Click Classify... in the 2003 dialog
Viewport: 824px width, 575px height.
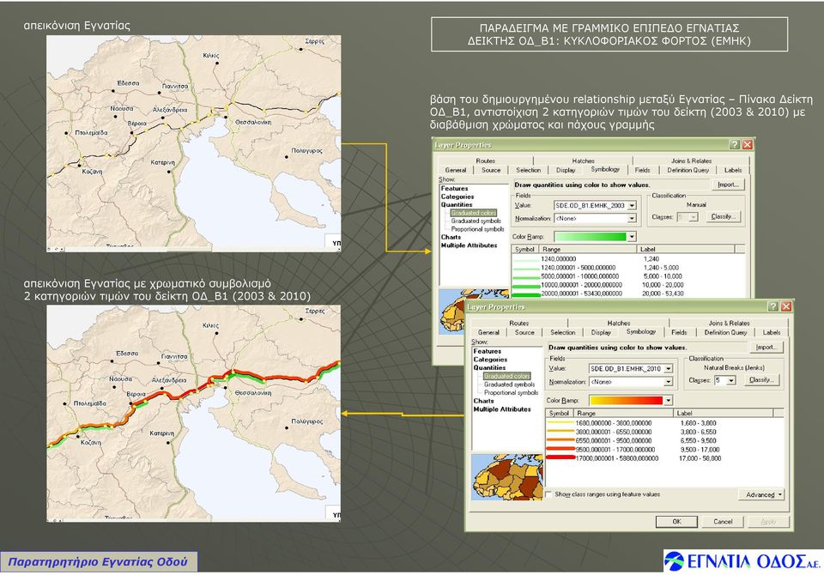coord(723,216)
